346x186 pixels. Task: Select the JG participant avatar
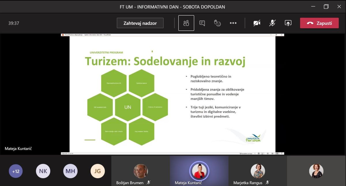(97, 171)
